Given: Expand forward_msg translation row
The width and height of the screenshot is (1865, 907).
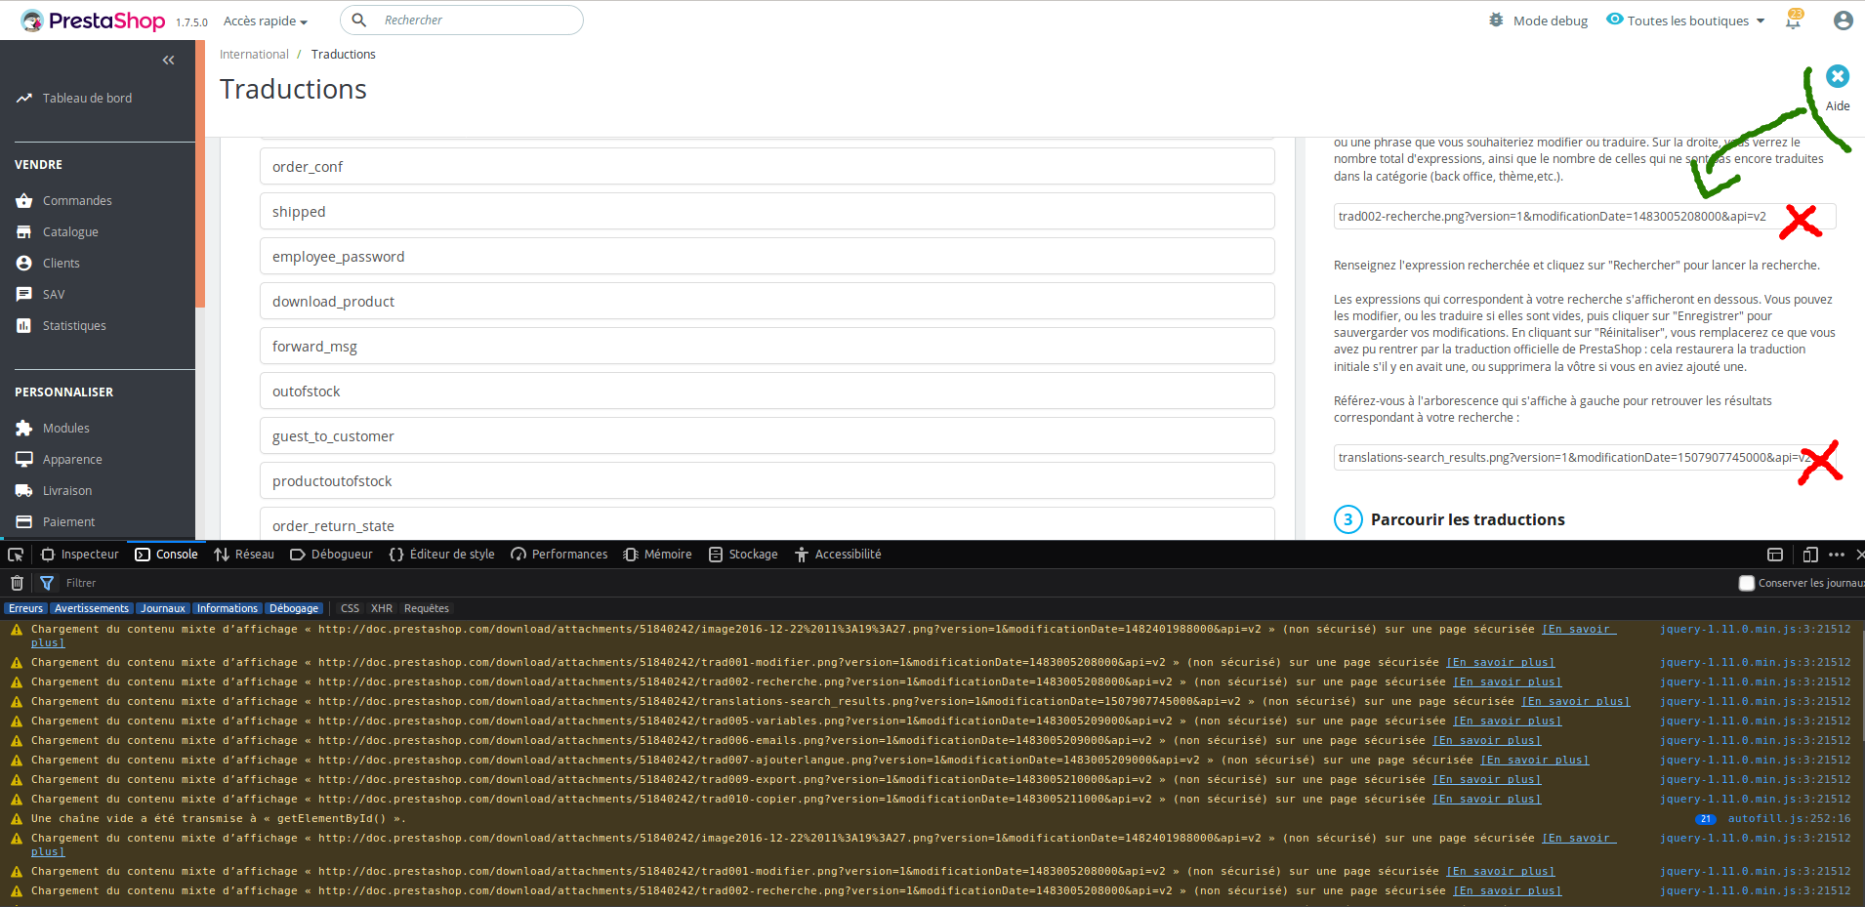Looking at the screenshot, I should click(x=767, y=347).
